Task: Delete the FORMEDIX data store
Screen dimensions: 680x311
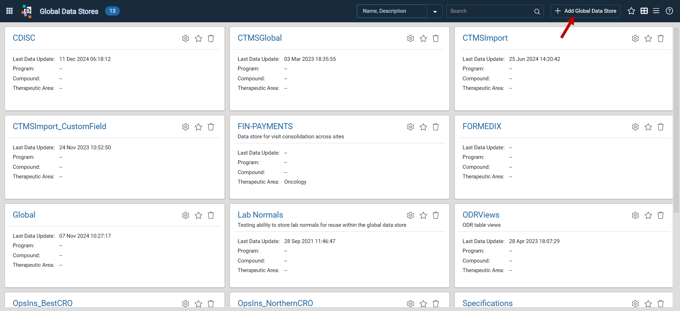Action: pyautogui.click(x=661, y=127)
